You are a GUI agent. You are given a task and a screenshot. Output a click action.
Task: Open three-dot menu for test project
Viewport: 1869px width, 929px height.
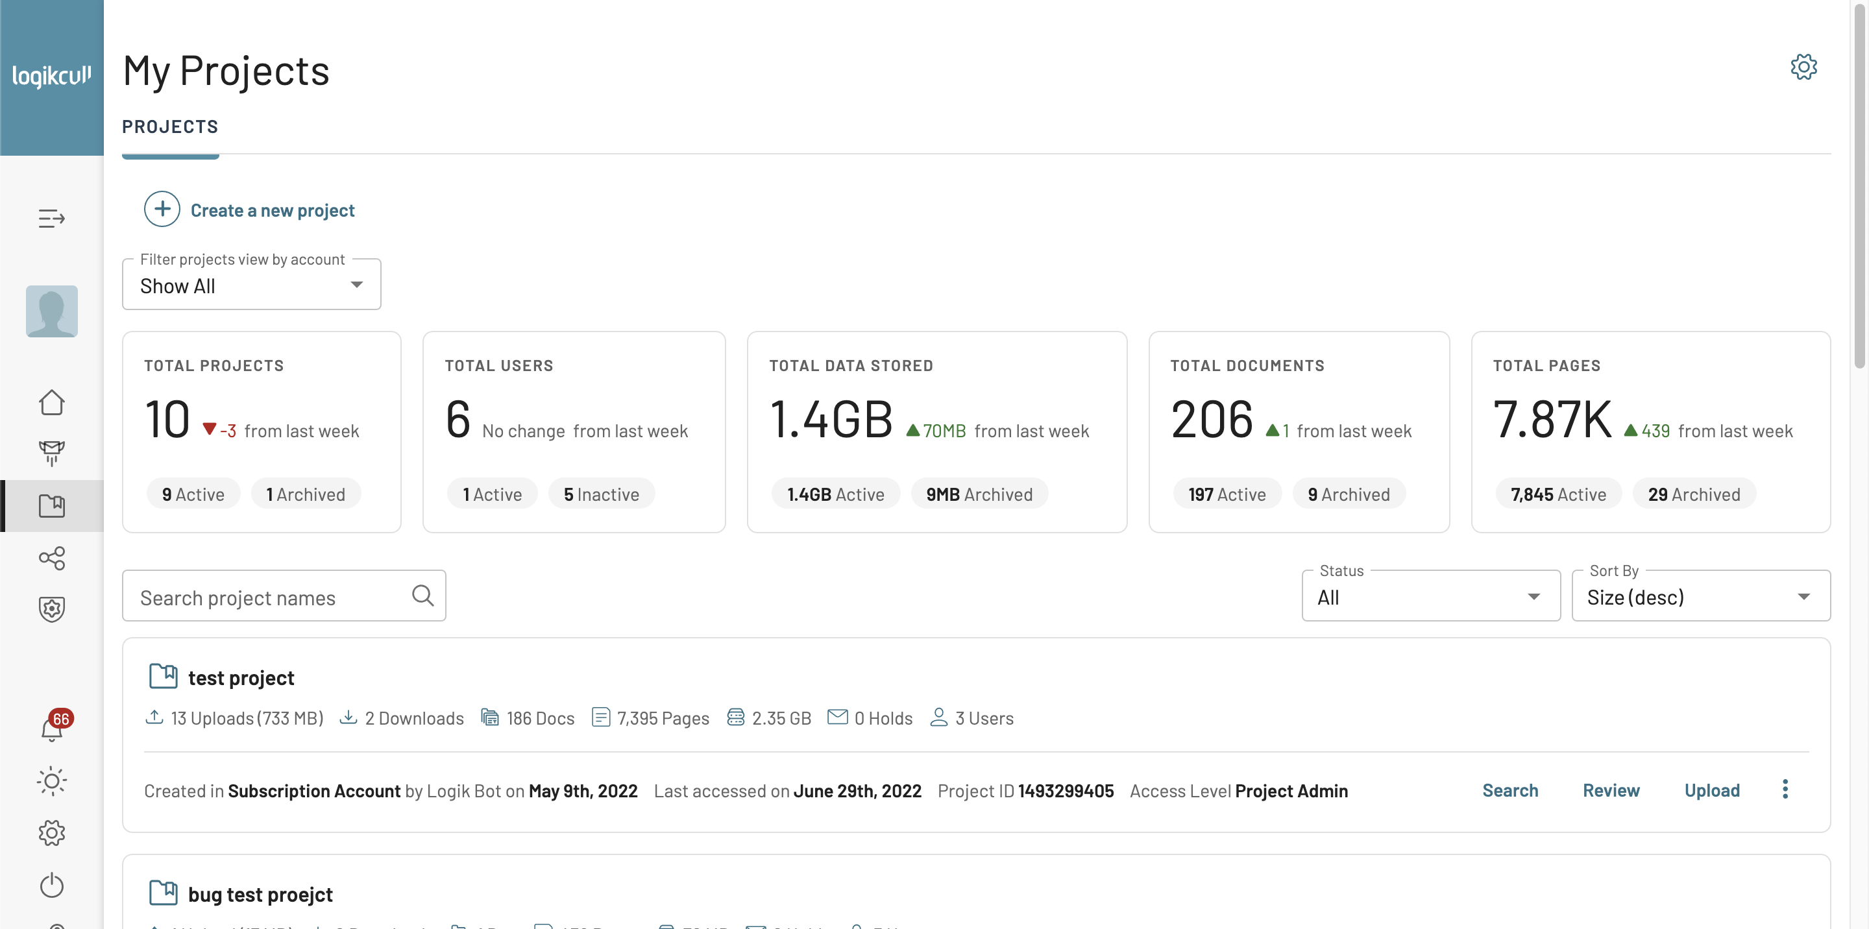pos(1785,789)
